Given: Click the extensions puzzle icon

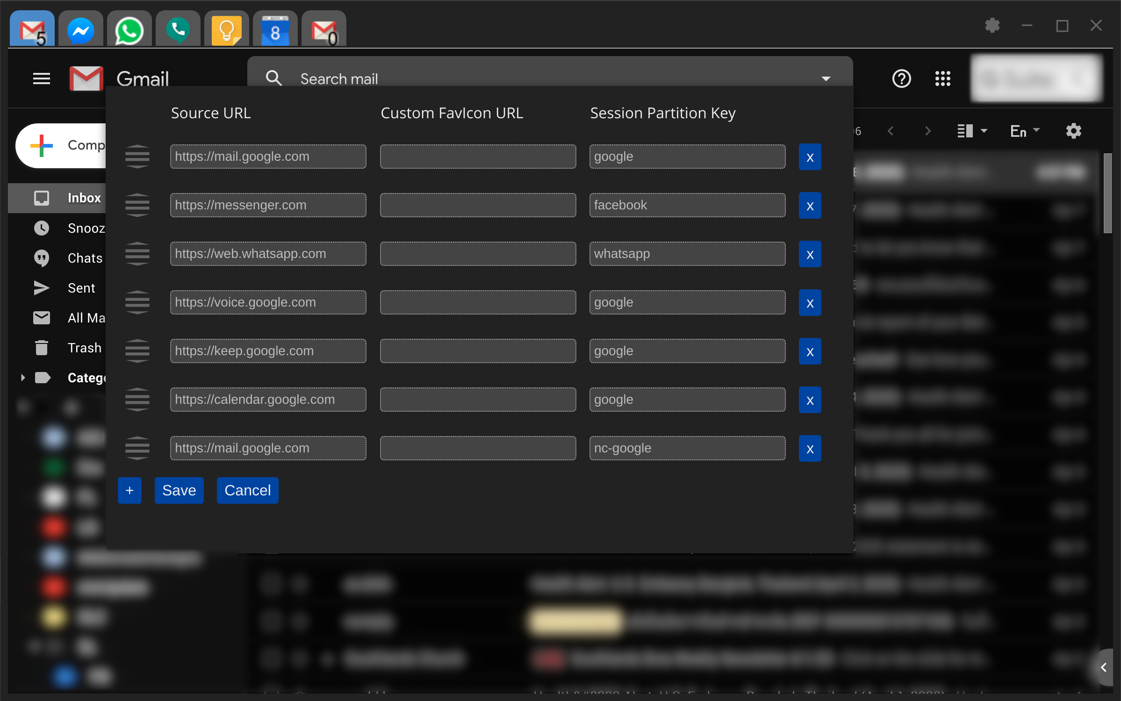Looking at the screenshot, I should tap(992, 25).
